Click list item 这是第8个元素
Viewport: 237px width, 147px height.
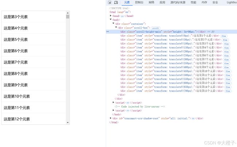click(34, 74)
